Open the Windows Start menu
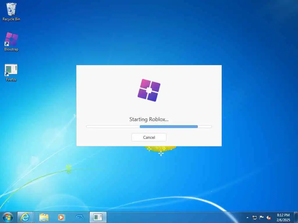The image size is (298, 223). (8, 217)
